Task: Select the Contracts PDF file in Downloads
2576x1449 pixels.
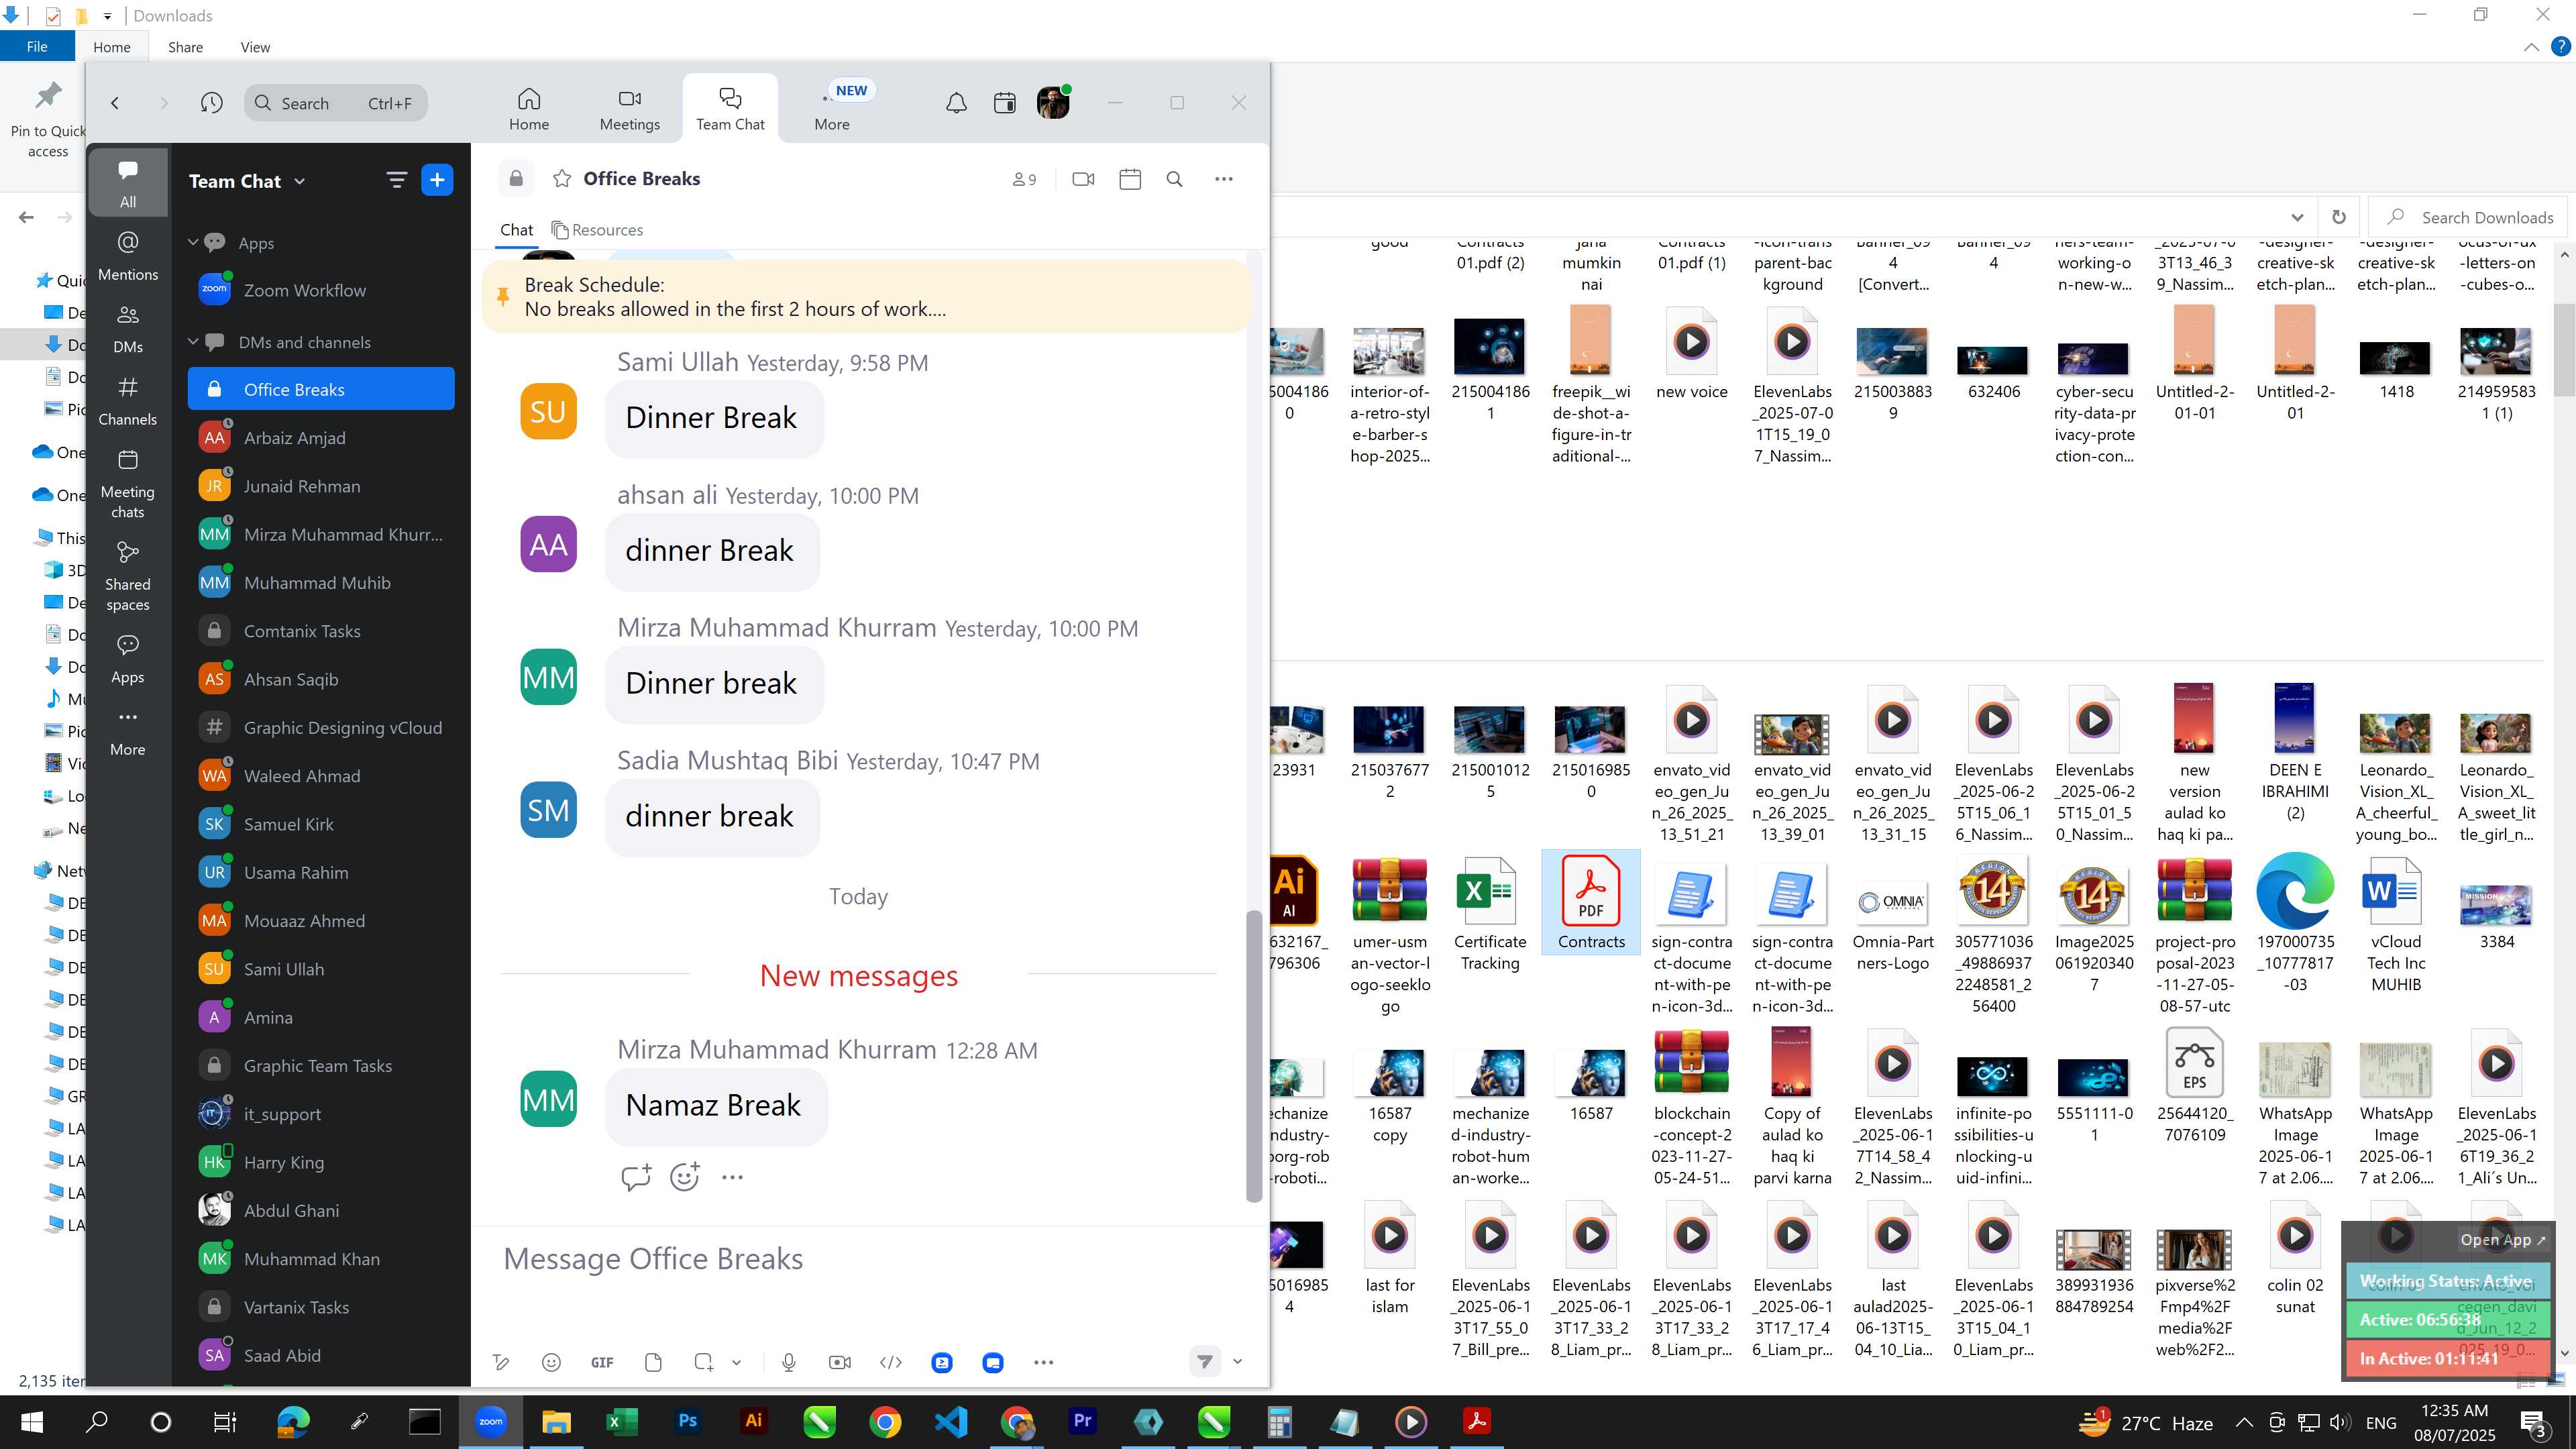Action: 1591,903
